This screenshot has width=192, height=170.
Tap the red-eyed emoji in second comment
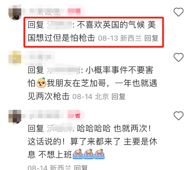pyautogui.click(x=41, y=83)
